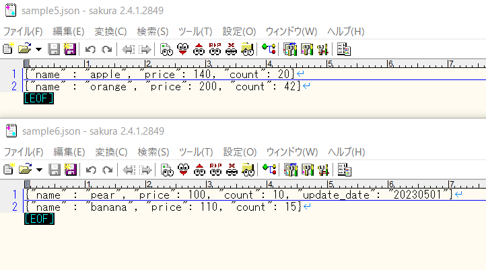
Task: Click Jump history back icon in sample5.json window
Action: click(128, 49)
